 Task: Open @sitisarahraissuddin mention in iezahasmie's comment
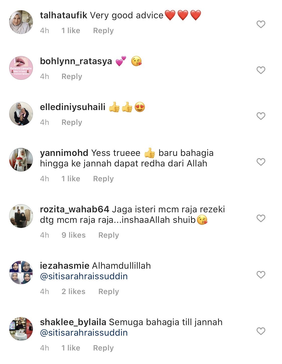point(84,276)
